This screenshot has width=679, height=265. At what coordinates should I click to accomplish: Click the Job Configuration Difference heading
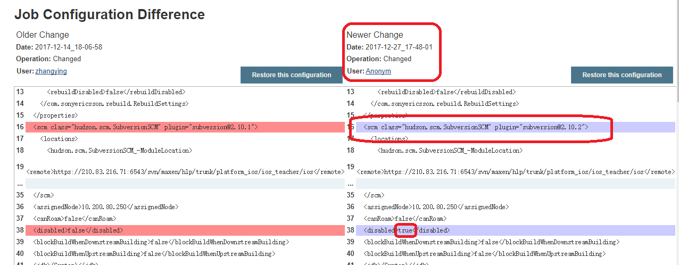tap(109, 14)
